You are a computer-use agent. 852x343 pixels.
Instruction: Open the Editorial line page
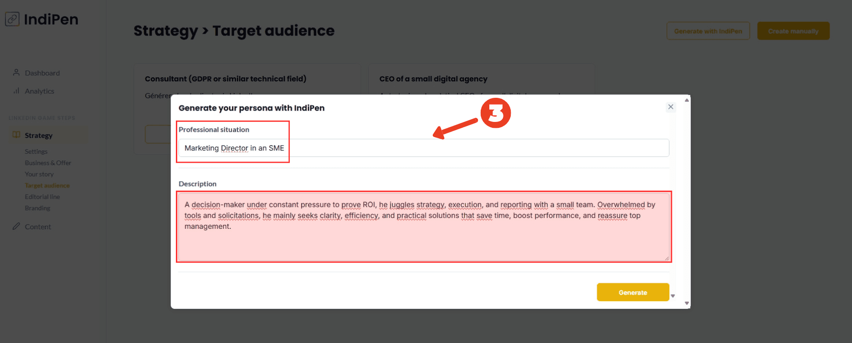42,197
